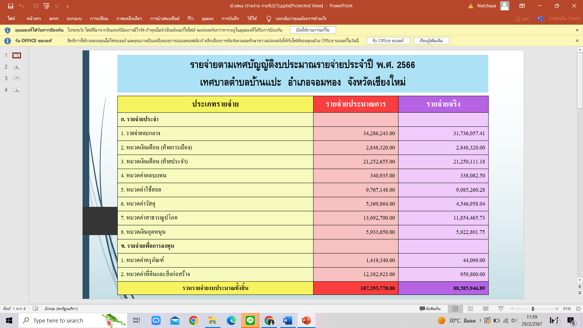
Task: Click เปิดใช้งานการแก้ไข enable editing button
Action: [x=313, y=30]
